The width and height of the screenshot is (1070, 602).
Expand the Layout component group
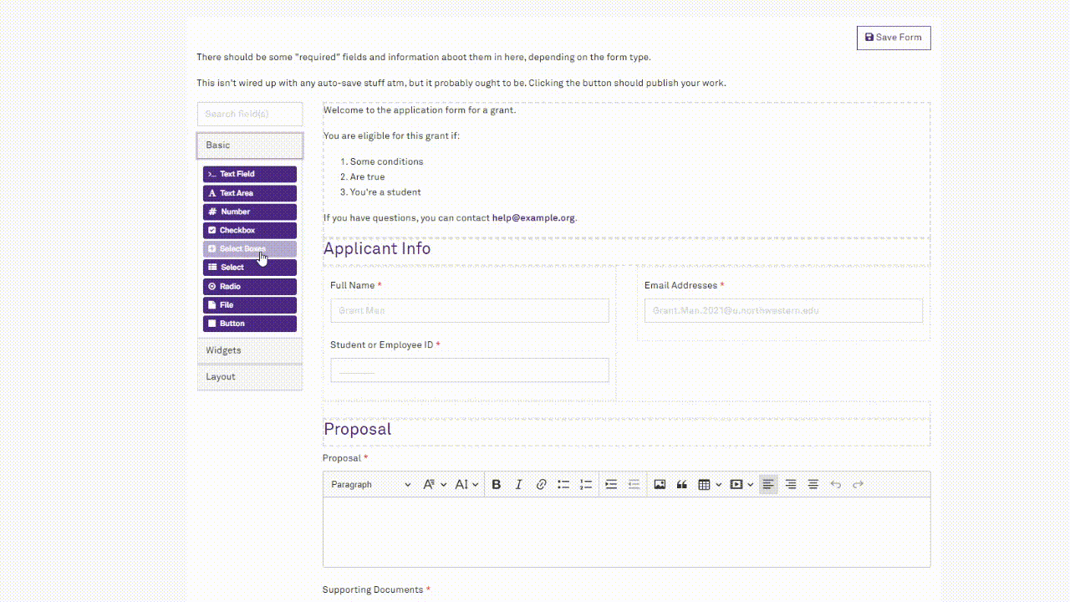[x=250, y=377]
